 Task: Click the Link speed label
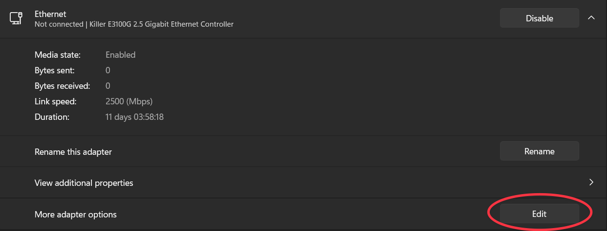pos(55,101)
